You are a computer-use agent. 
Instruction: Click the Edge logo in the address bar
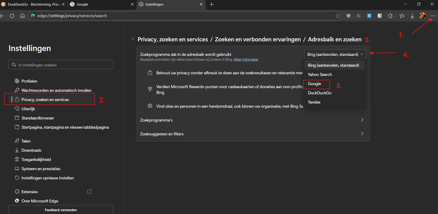33,16
